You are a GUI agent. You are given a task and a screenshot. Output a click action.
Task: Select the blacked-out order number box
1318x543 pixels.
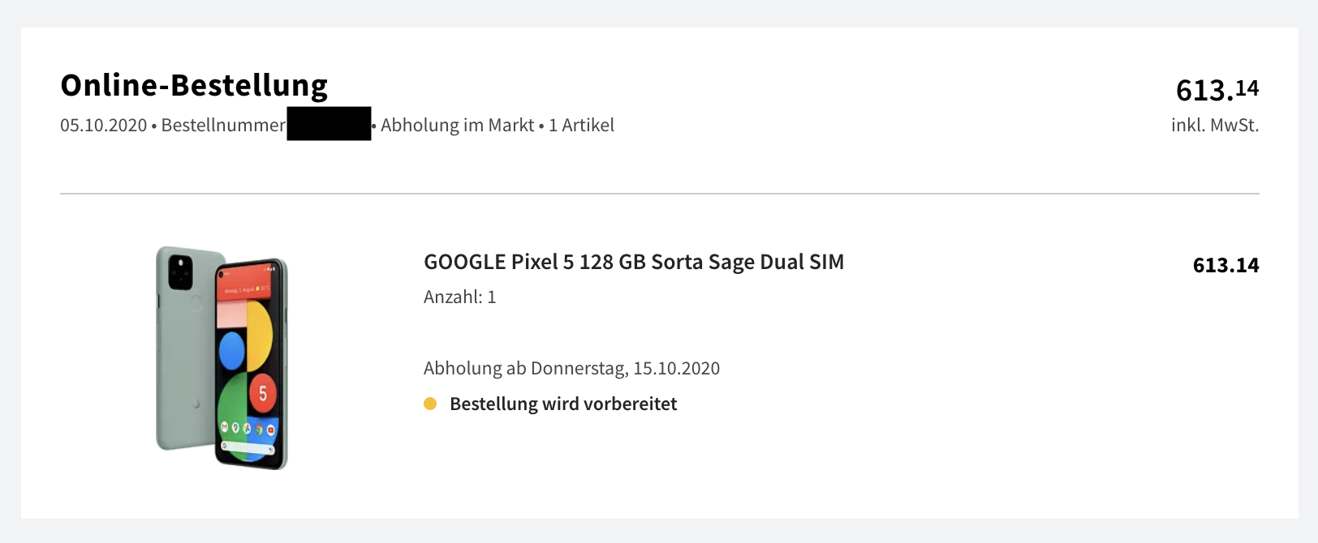(329, 124)
